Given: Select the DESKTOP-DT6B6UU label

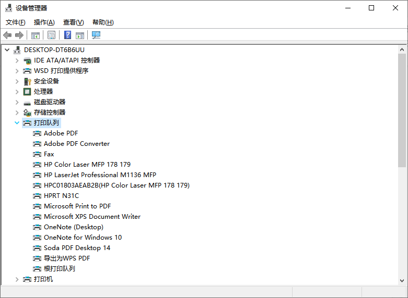Looking at the screenshot, I should coord(54,50).
